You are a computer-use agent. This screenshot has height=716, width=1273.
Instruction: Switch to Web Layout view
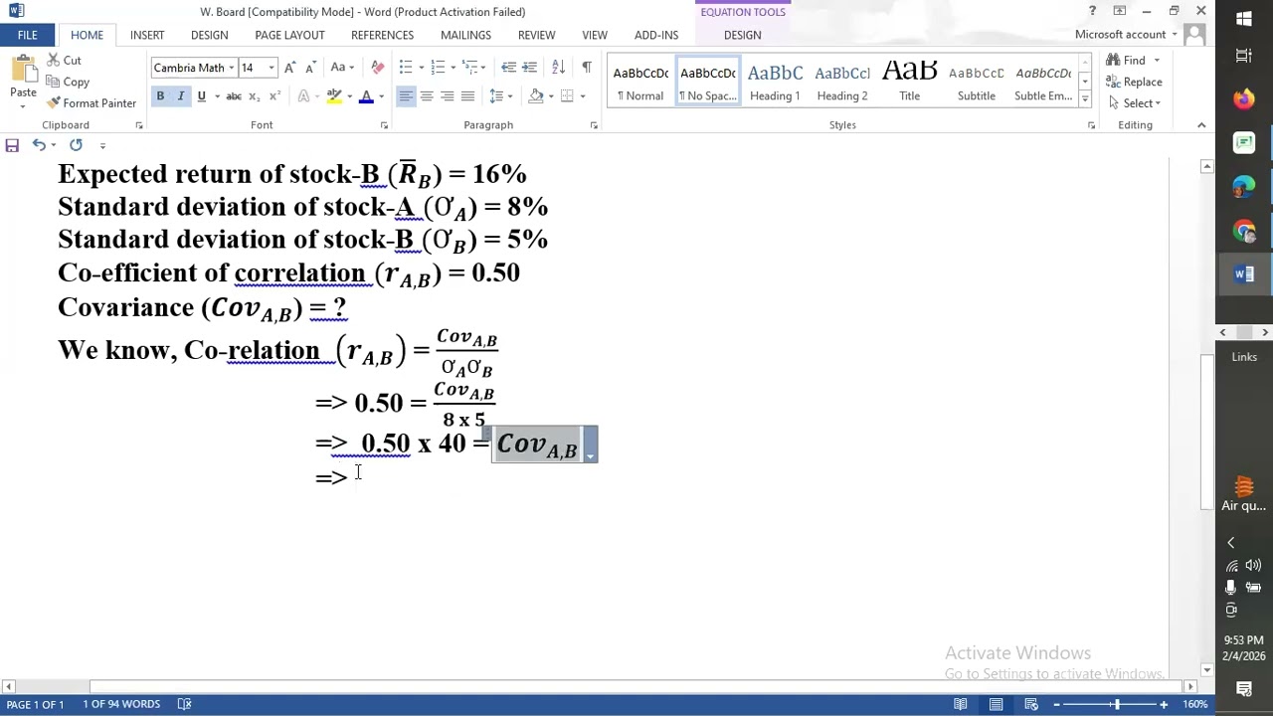[1031, 704]
